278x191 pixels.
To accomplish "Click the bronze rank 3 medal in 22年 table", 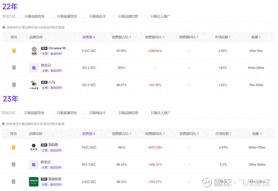I will click(14, 85).
